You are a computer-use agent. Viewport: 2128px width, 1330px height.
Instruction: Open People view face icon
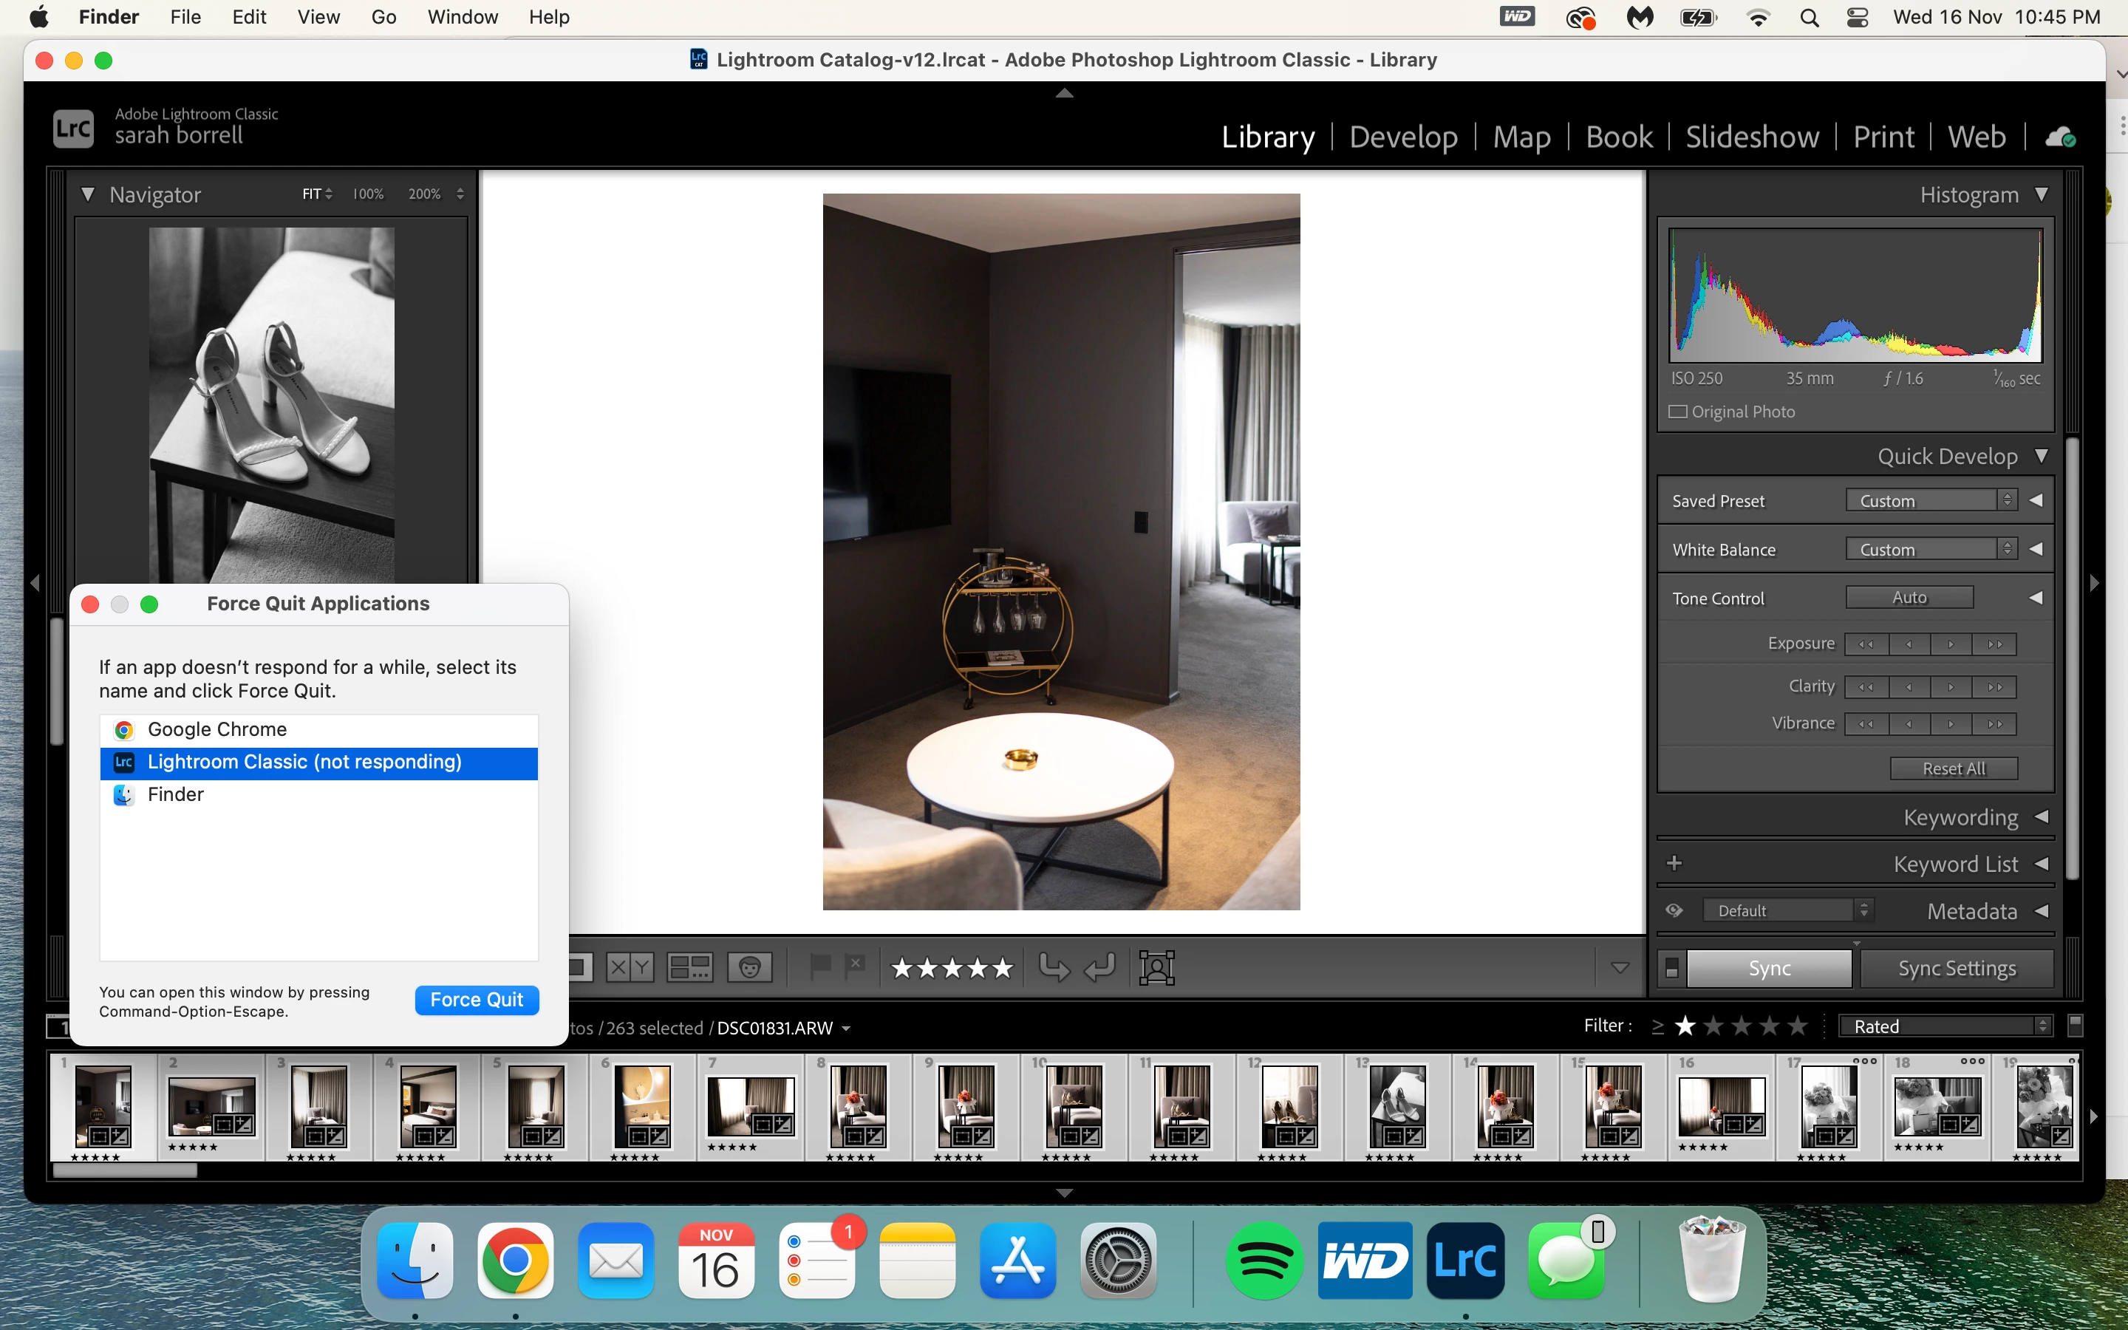(749, 968)
